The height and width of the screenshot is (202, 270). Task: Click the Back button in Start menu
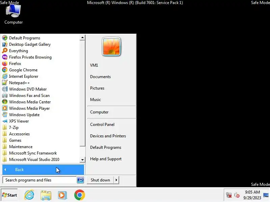(43, 170)
